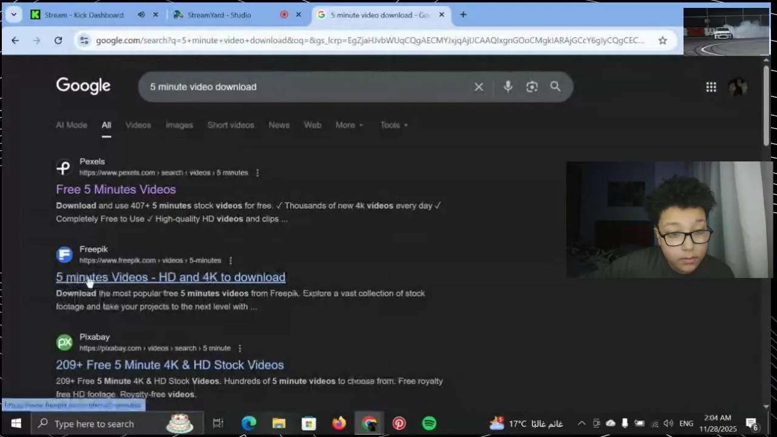Click the Chrome taskbar icon
777x437 pixels.
click(x=369, y=424)
